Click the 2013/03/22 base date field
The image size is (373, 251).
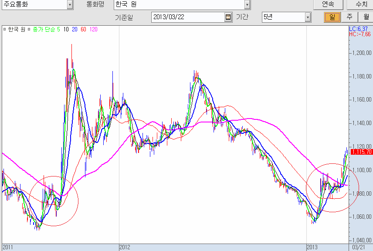tap(187, 17)
